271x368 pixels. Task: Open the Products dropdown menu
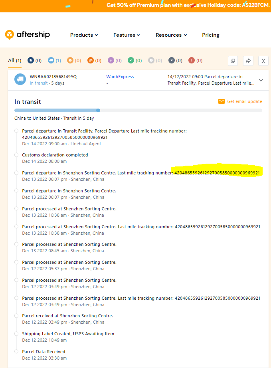(x=84, y=35)
